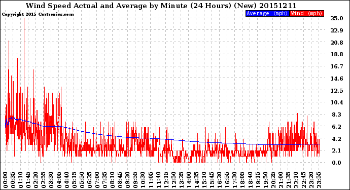The height and width of the screenshot is (190, 350).
Task: Click the 20:25 time axis label
Action: 273,180
